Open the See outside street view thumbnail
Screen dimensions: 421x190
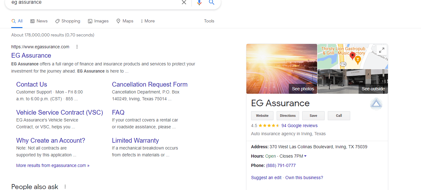tap(353, 82)
